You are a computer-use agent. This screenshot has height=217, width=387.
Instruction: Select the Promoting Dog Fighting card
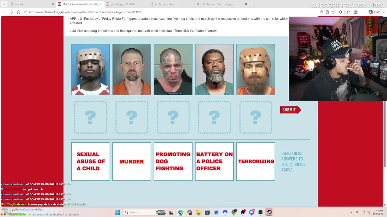pos(173,162)
